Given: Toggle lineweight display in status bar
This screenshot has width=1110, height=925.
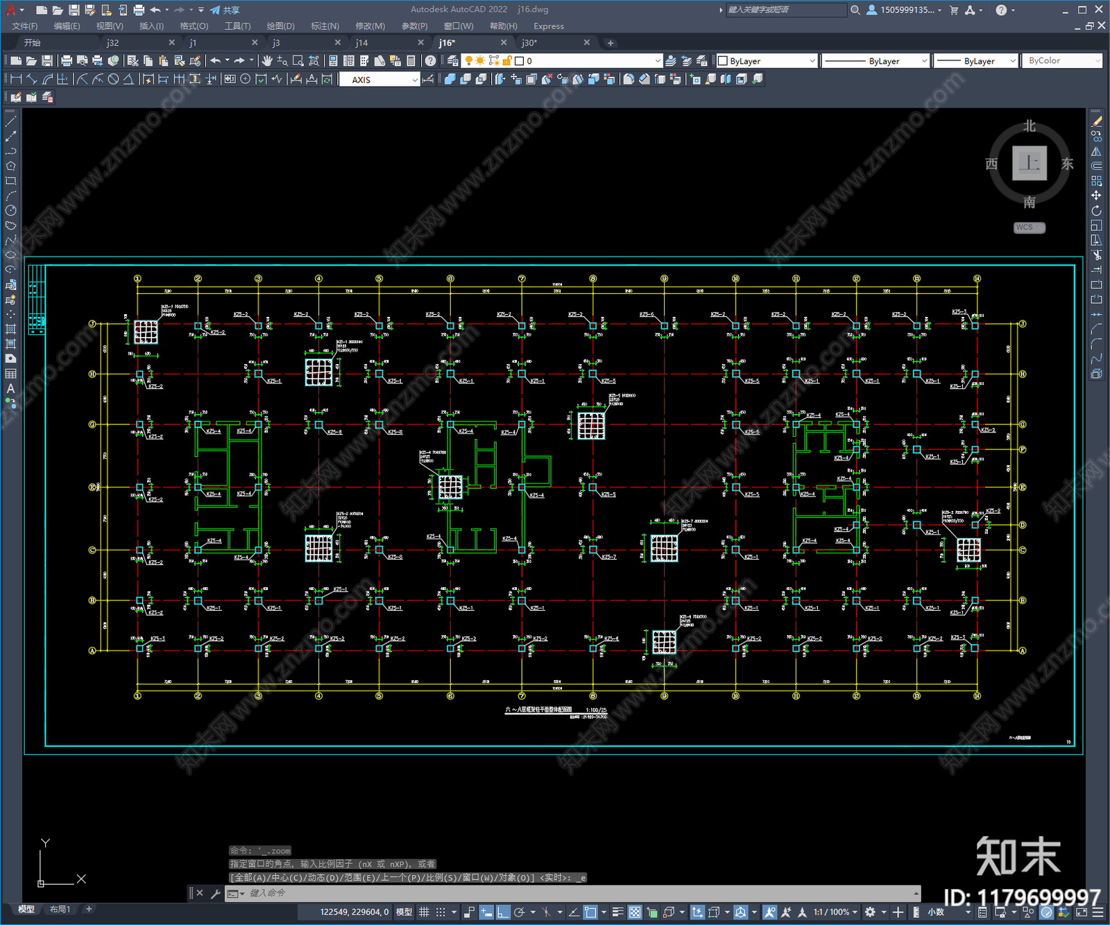Looking at the screenshot, I should pos(617,913).
